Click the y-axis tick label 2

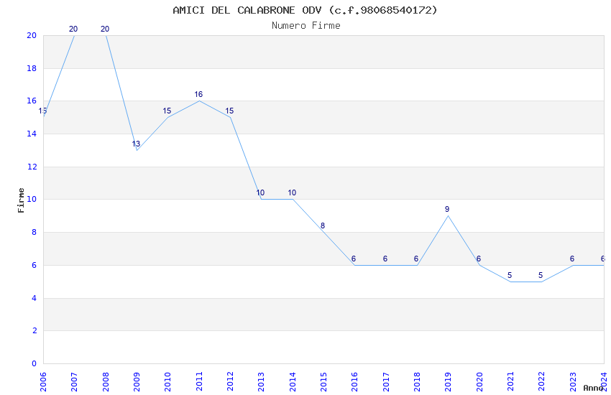coord(35,330)
